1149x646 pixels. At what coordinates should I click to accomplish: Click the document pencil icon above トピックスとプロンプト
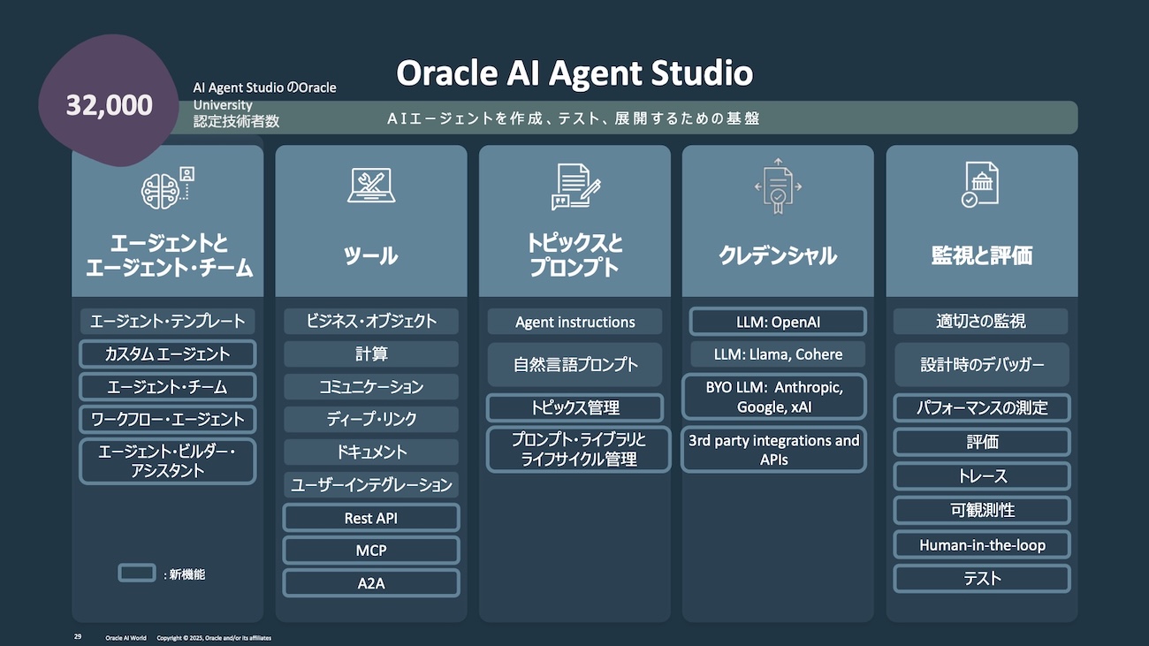(x=574, y=186)
